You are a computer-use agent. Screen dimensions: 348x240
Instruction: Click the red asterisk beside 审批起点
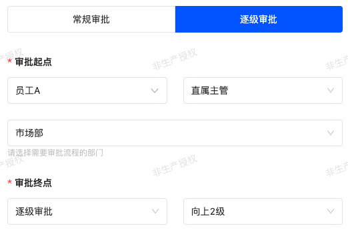[9, 60]
